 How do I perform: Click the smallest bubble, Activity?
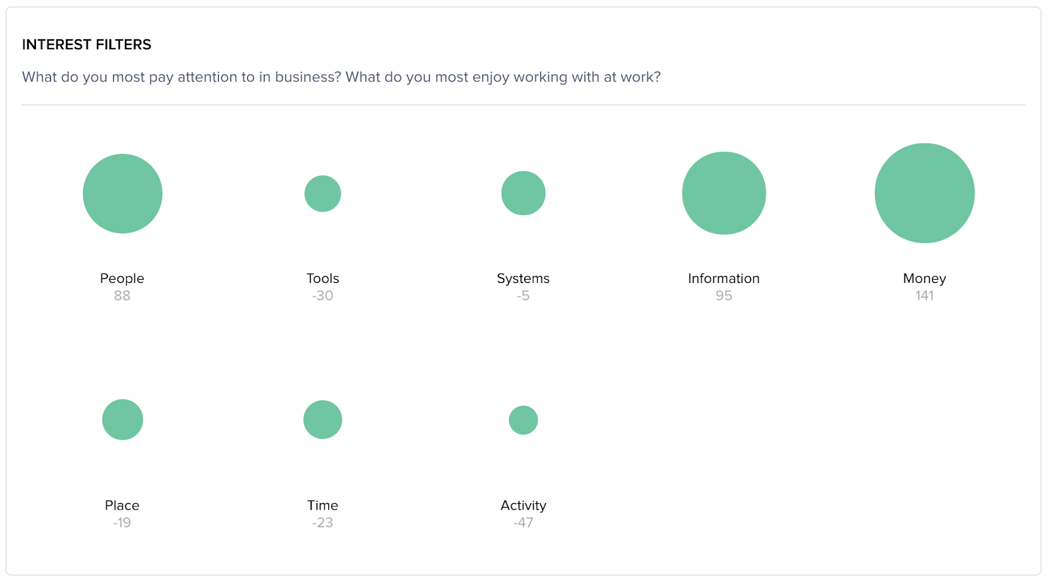(x=523, y=420)
